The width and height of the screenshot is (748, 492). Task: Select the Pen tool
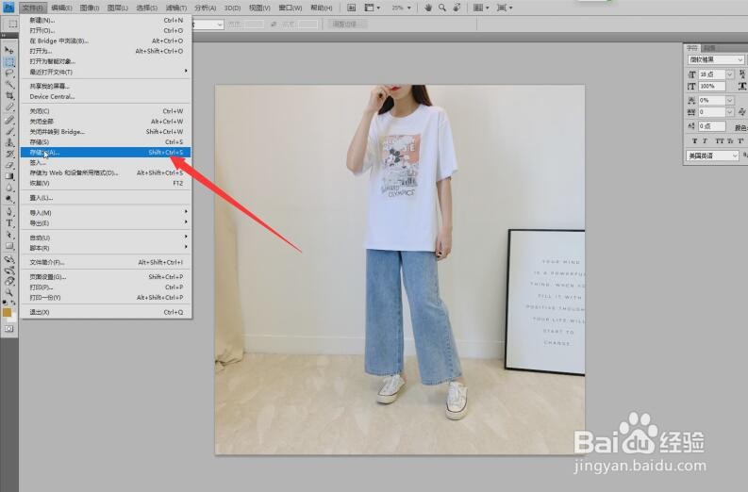click(x=9, y=212)
